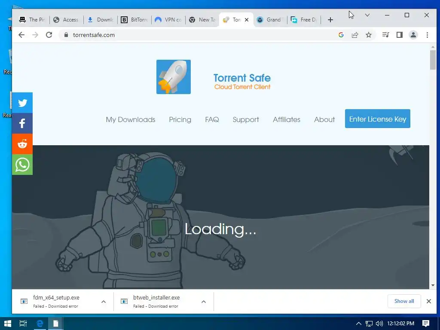This screenshot has height=330, width=440.
Task: Expand fdm_x64_setup.exe download options
Action: point(103,302)
